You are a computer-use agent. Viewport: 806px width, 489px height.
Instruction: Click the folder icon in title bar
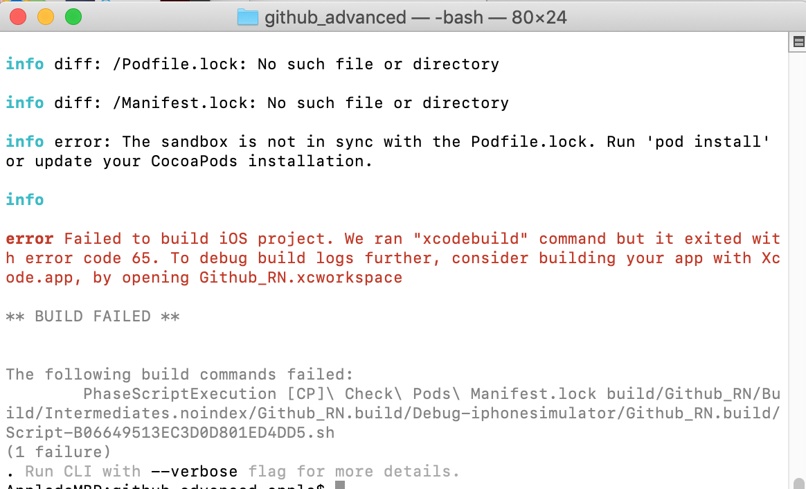247,17
